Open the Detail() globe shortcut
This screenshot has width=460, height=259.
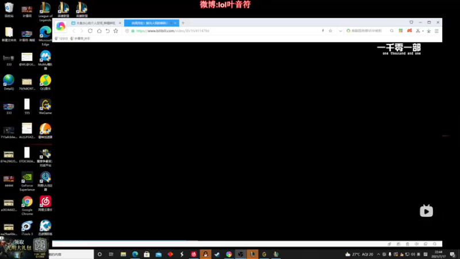tap(9, 82)
